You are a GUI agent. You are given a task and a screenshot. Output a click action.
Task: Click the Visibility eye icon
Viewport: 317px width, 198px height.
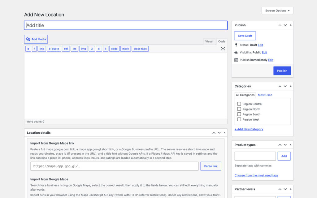236,53
